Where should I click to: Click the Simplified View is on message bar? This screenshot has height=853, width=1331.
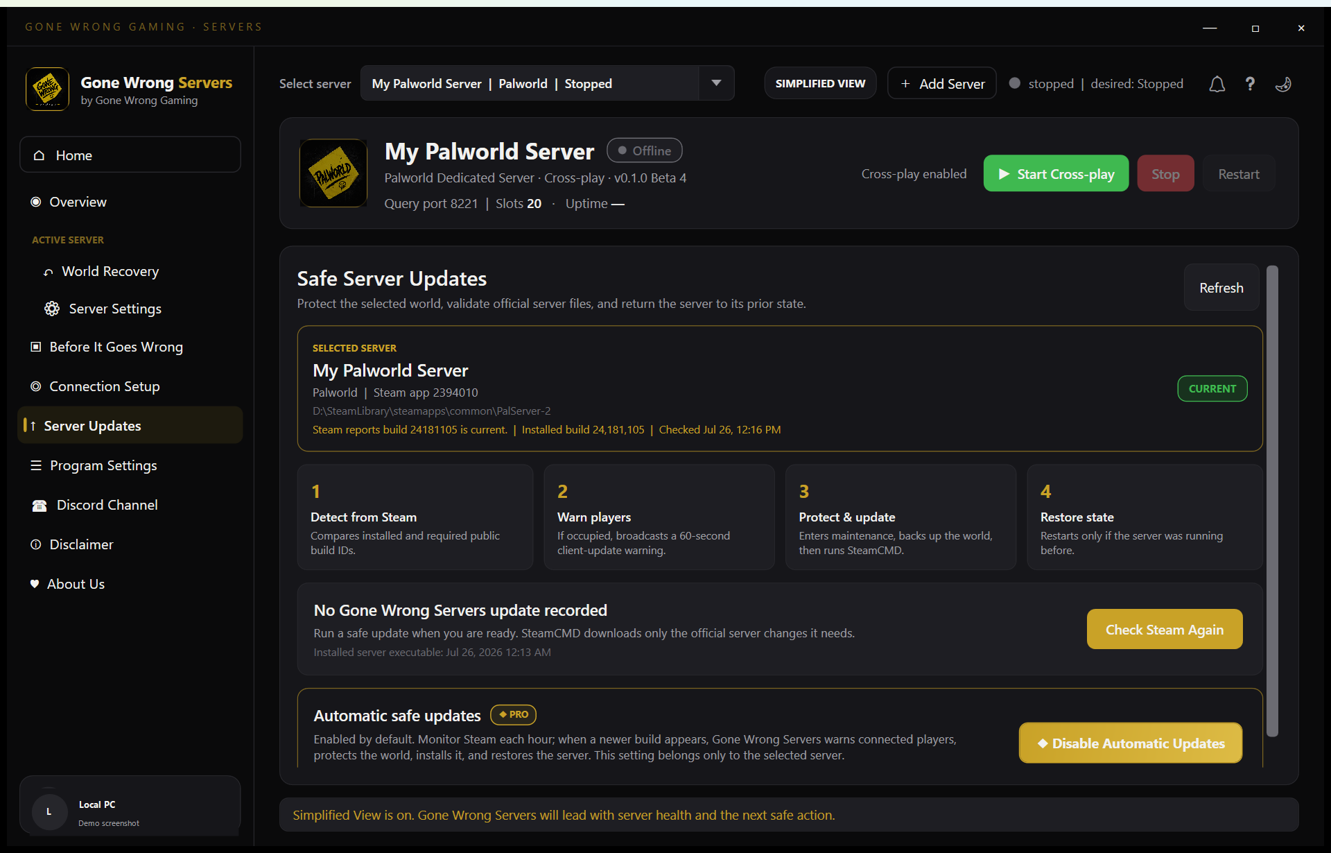[789, 815]
